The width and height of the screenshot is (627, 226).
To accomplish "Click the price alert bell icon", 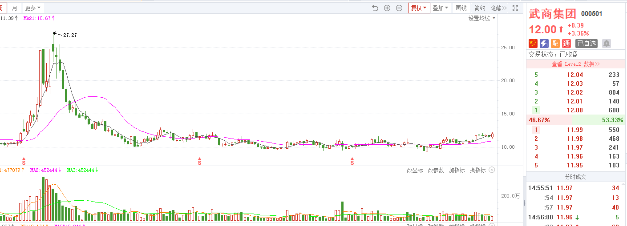I will (x=606, y=44).
